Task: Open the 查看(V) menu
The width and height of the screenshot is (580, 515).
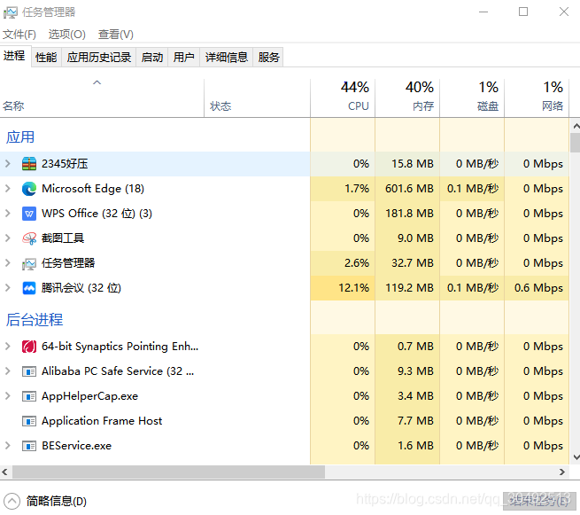Action: (x=116, y=35)
